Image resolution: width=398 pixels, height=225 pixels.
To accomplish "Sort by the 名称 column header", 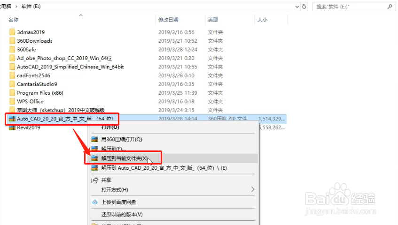I will click(x=13, y=20).
